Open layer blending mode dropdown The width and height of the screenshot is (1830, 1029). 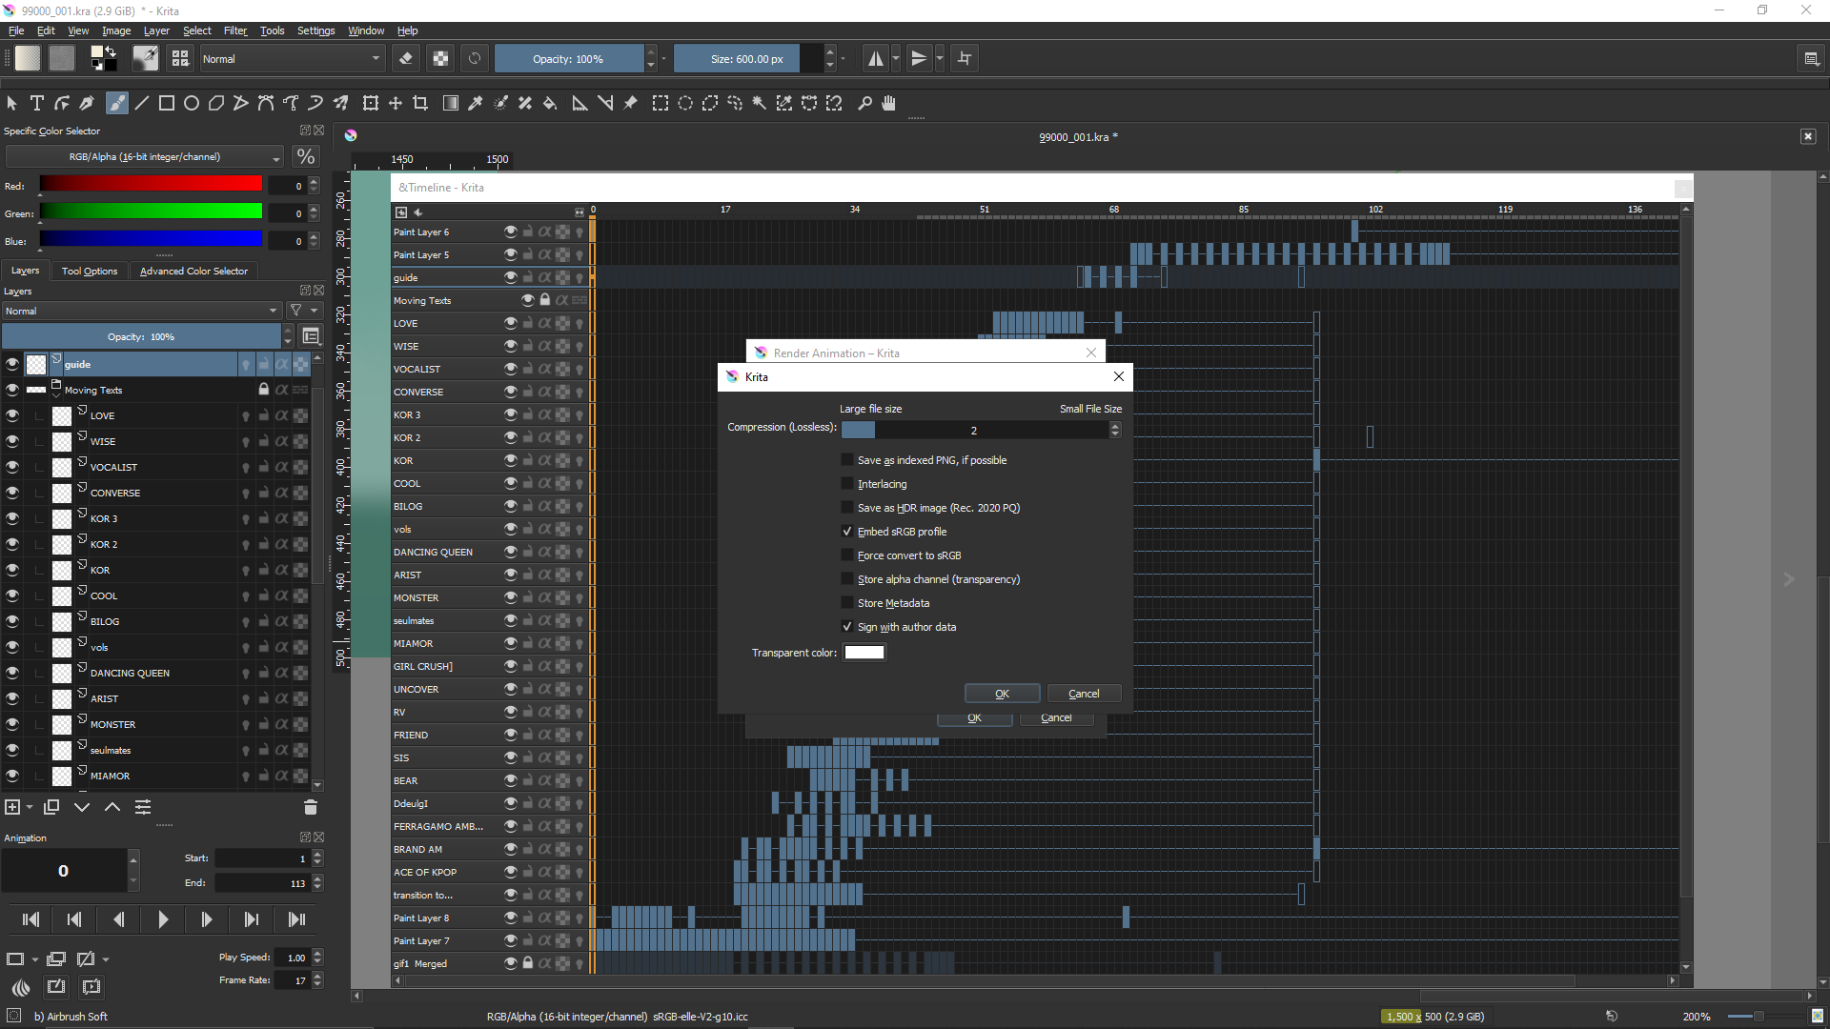[141, 311]
